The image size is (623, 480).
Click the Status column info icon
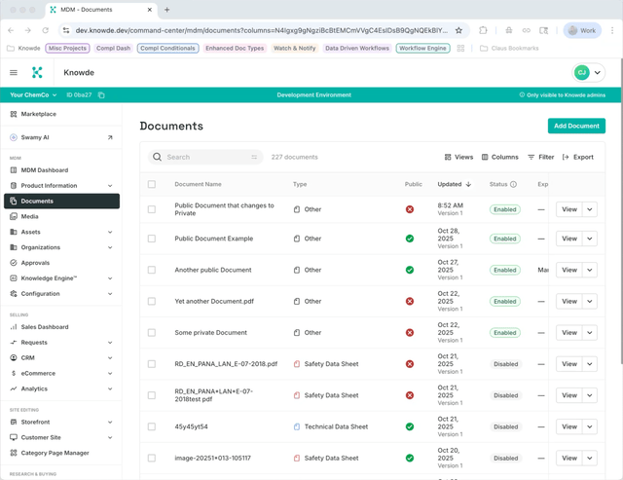coord(514,184)
